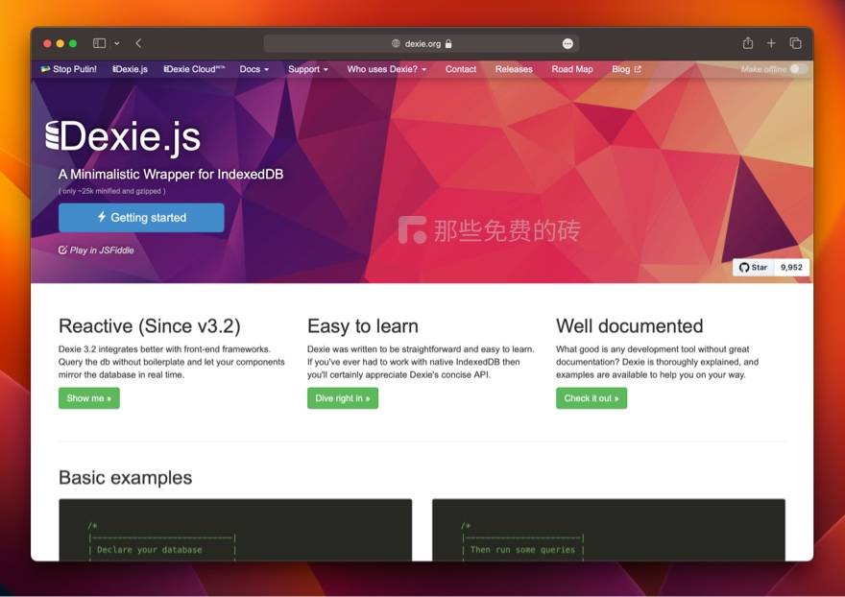Viewport: 845px width, 597px height.
Task: Click the Dive right in » button
Action: coord(343,398)
